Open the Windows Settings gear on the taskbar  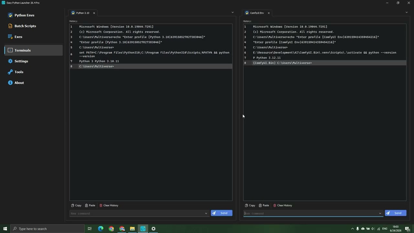tap(153, 229)
